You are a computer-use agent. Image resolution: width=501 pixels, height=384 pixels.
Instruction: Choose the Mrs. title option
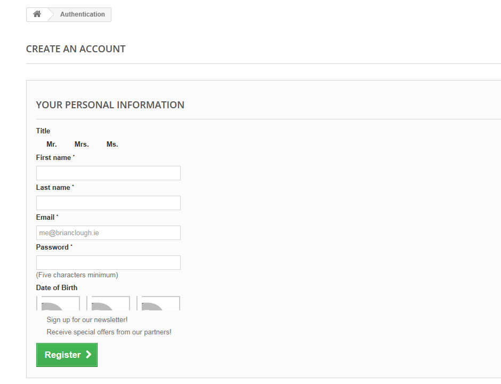coord(82,145)
